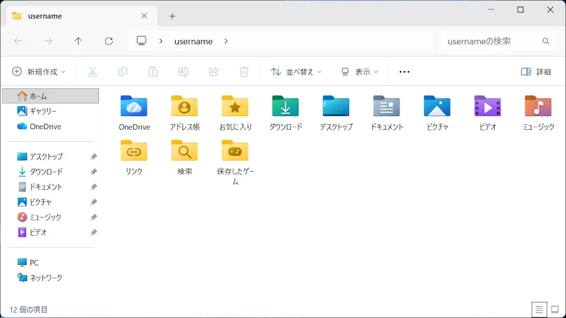The height and width of the screenshot is (318, 566).
Task: Click username in the address breadcrumb
Action: pos(193,41)
